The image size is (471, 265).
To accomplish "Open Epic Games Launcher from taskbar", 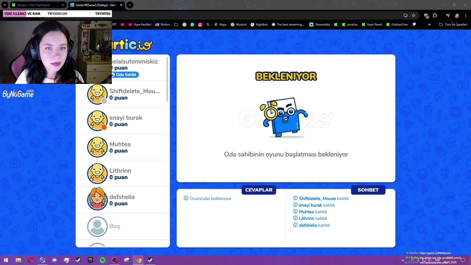I will point(91,260).
